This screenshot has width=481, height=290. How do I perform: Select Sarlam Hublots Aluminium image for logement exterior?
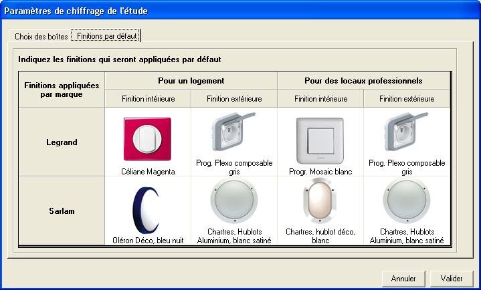[234, 200]
